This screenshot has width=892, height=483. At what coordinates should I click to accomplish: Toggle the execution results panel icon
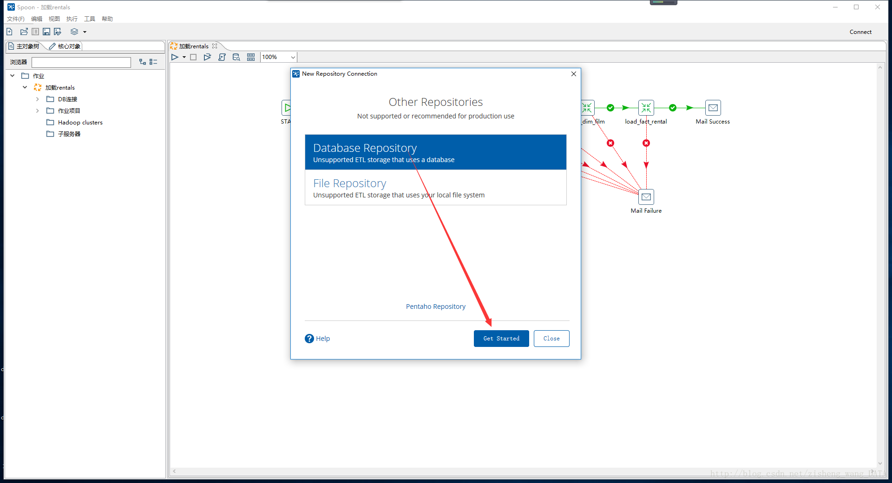click(251, 57)
